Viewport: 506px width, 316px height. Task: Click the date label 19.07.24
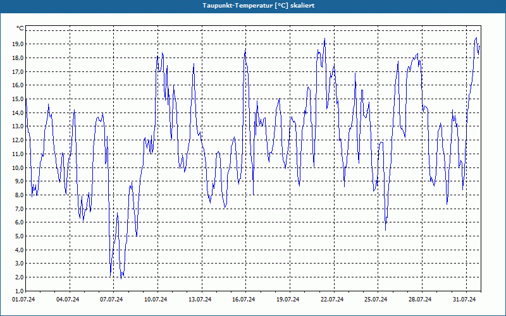coord(288,300)
